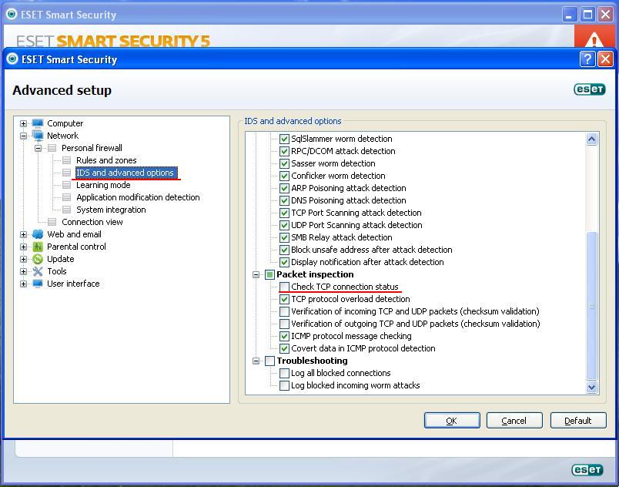Toggle RPC/DCOM attack detection checkbox

click(284, 151)
